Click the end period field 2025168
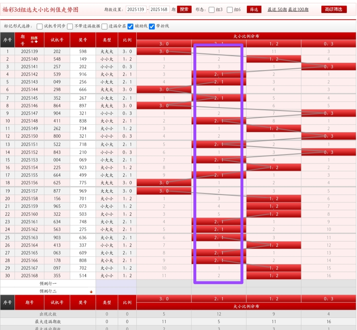The width and height of the screenshot is (357, 330). coord(159,10)
